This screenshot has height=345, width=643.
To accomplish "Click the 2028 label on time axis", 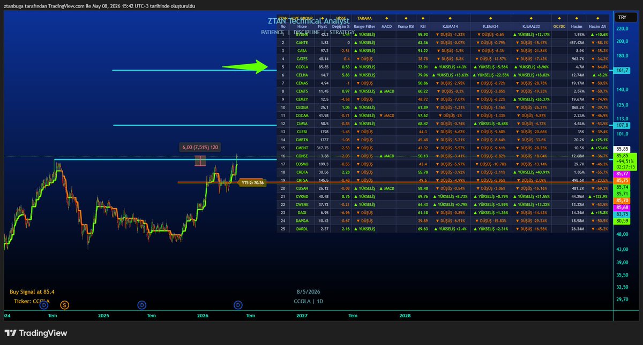I will click(x=405, y=316).
